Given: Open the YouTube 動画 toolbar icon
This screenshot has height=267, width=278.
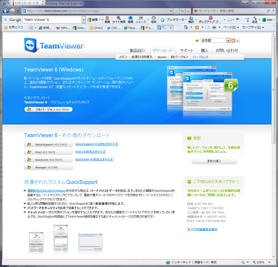Looking at the screenshot, I should [x=107, y=19].
